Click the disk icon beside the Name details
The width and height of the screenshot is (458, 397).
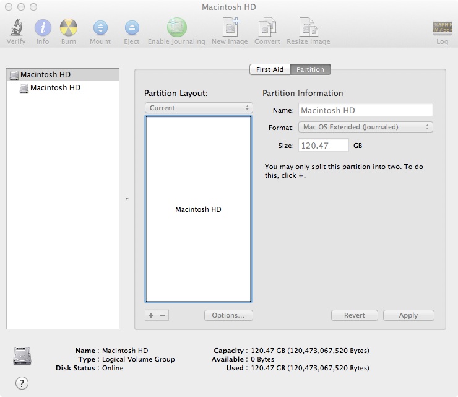click(22, 356)
